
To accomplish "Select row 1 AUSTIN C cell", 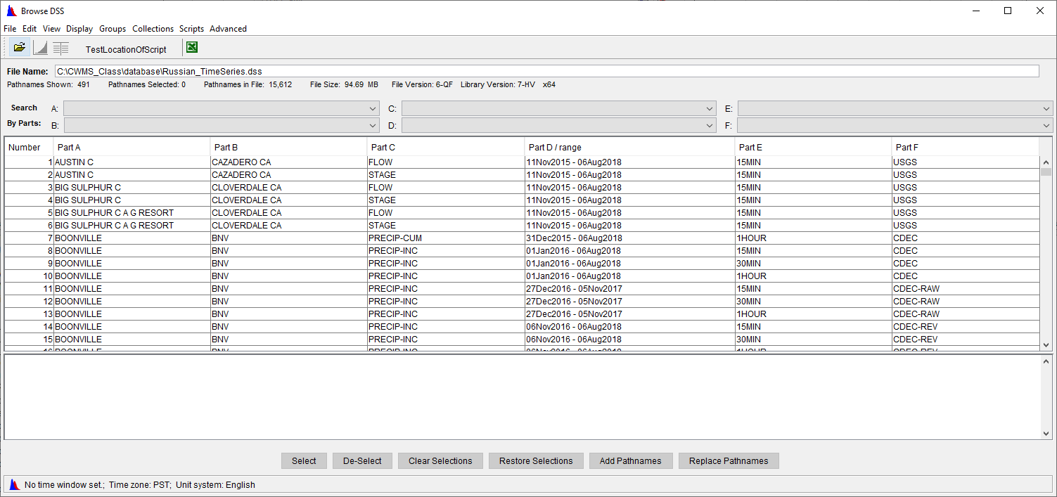I will (132, 162).
